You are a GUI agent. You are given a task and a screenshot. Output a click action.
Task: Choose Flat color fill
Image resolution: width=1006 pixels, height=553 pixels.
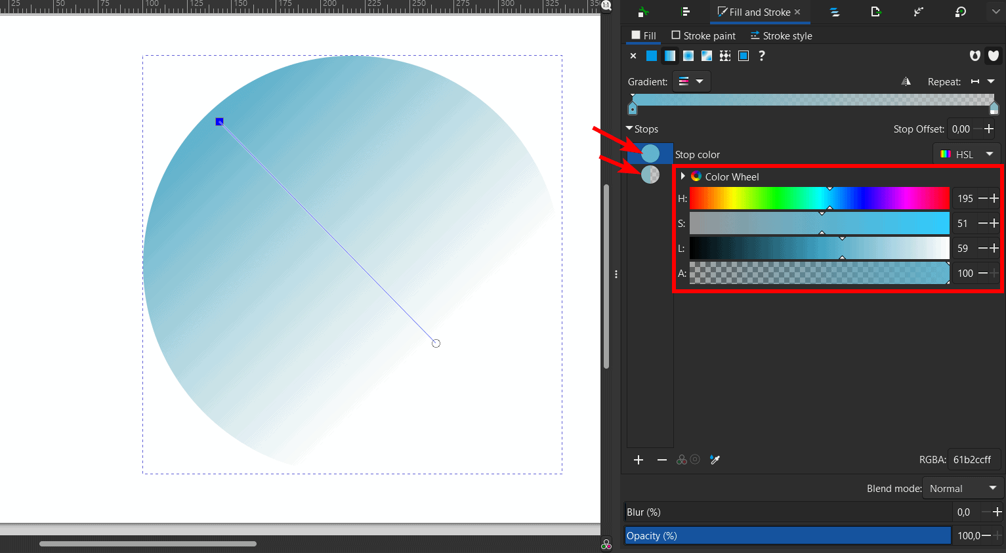652,56
